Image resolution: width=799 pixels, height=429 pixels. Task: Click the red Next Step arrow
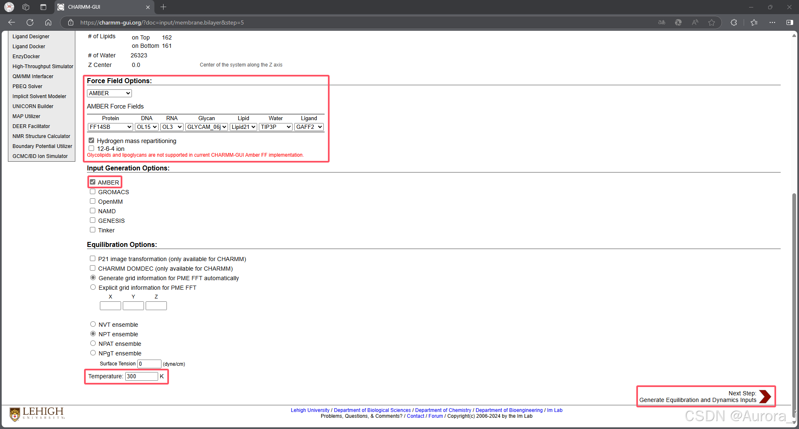point(765,397)
